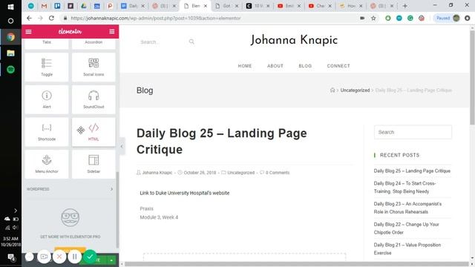This screenshot has height=267, width=475.
Task: Click the recorder camera button
Action: pyautogui.click(x=45, y=257)
